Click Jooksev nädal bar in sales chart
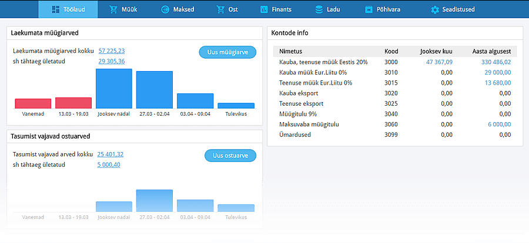This screenshot has height=243, width=529. tap(114, 89)
